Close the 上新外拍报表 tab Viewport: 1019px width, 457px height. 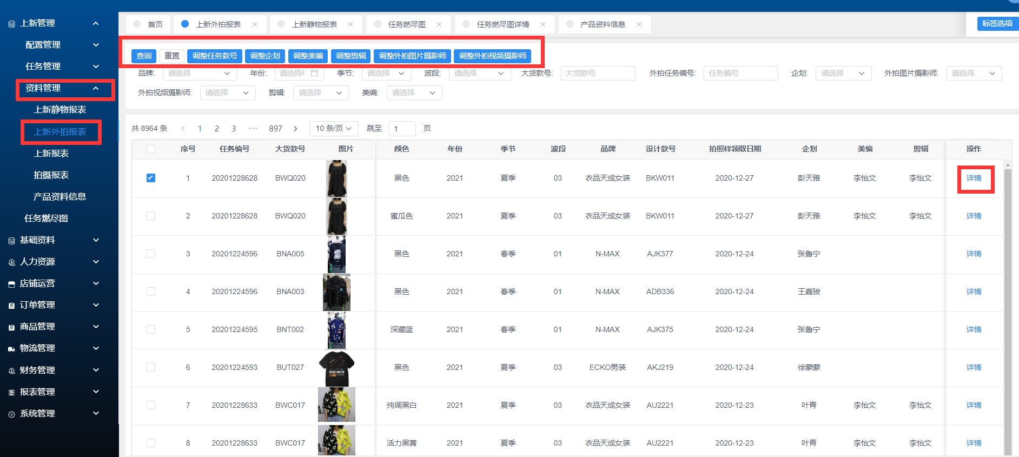coord(255,24)
